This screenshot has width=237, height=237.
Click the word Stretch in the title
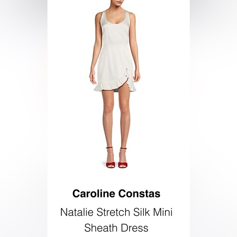pos(113,212)
